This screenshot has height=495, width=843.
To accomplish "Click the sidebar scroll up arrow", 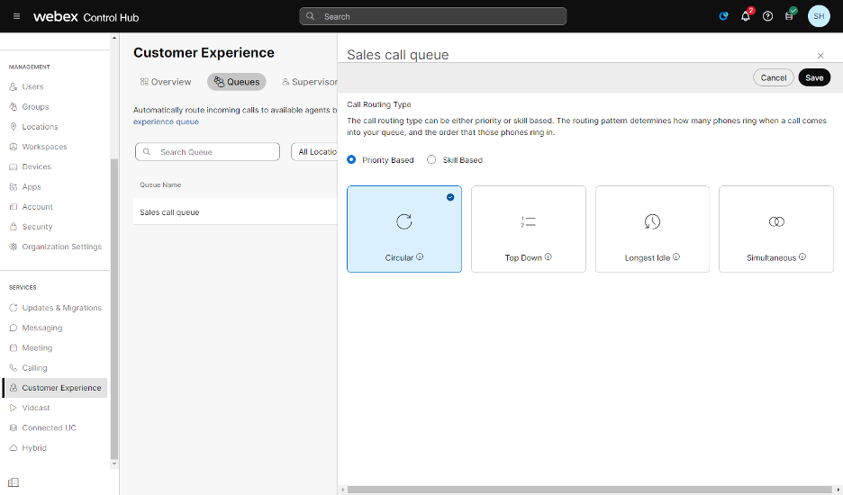I will (114, 38).
